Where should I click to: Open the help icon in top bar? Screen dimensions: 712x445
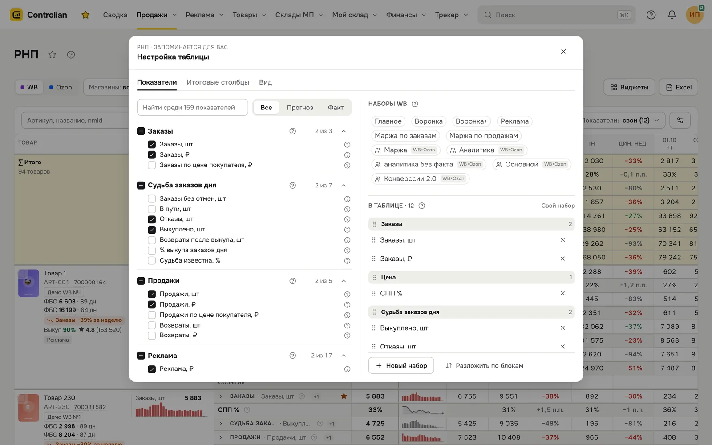pos(651,15)
